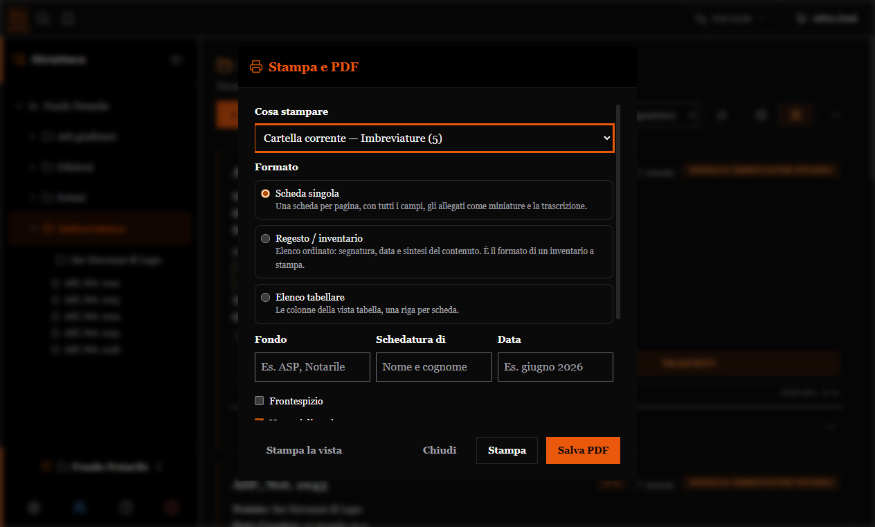The image size is (875, 527).
Task: Click the blurred search icon in top bar
Action: pos(44,19)
